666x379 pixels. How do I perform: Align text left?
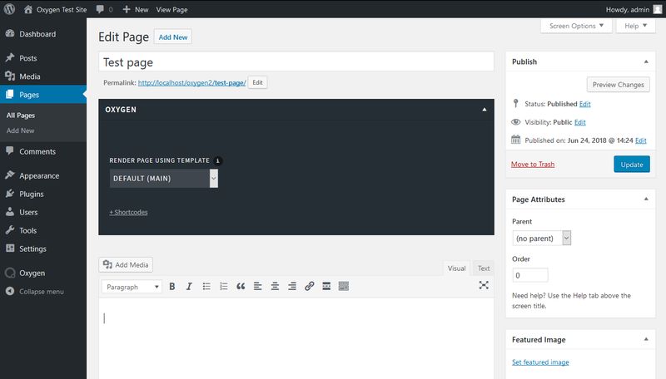coord(258,287)
